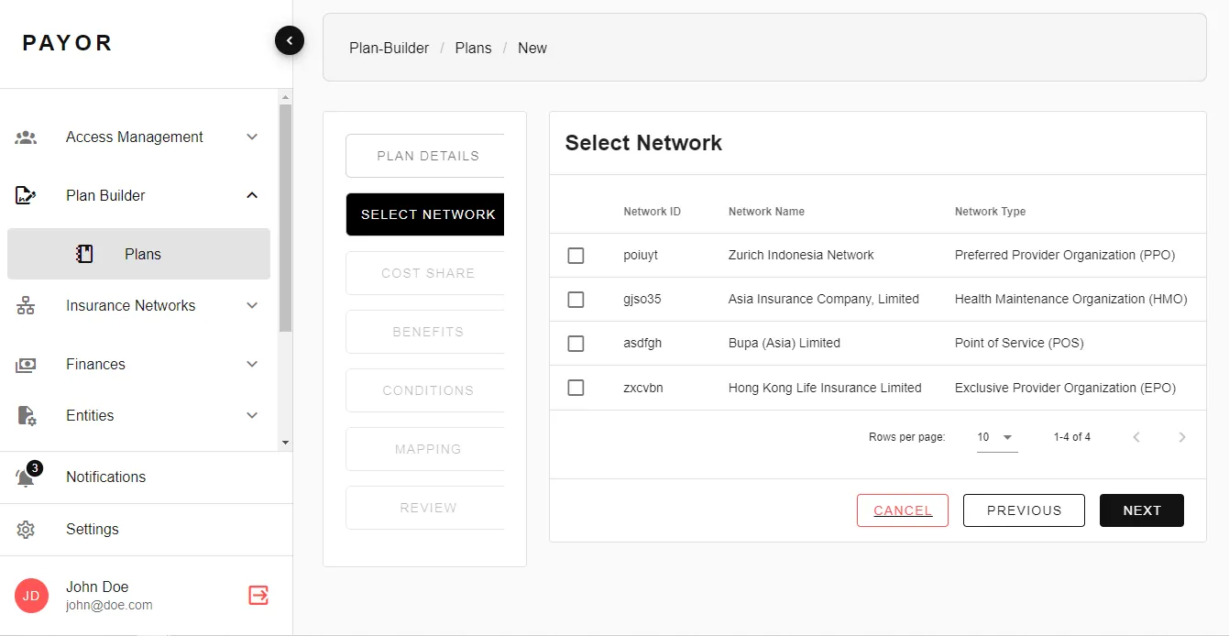Collapse the Plan Builder menu chevron
The height and width of the screenshot is (636, 1229).
point(252,195)
